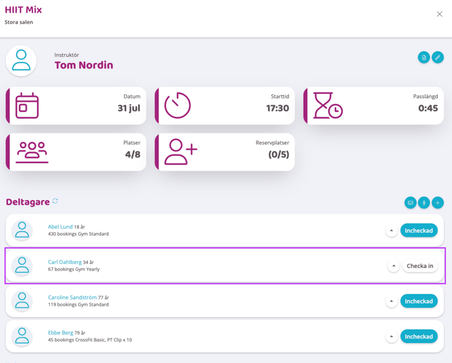Click the pencil edit icon
452x363 pixels.
[438, 57]
